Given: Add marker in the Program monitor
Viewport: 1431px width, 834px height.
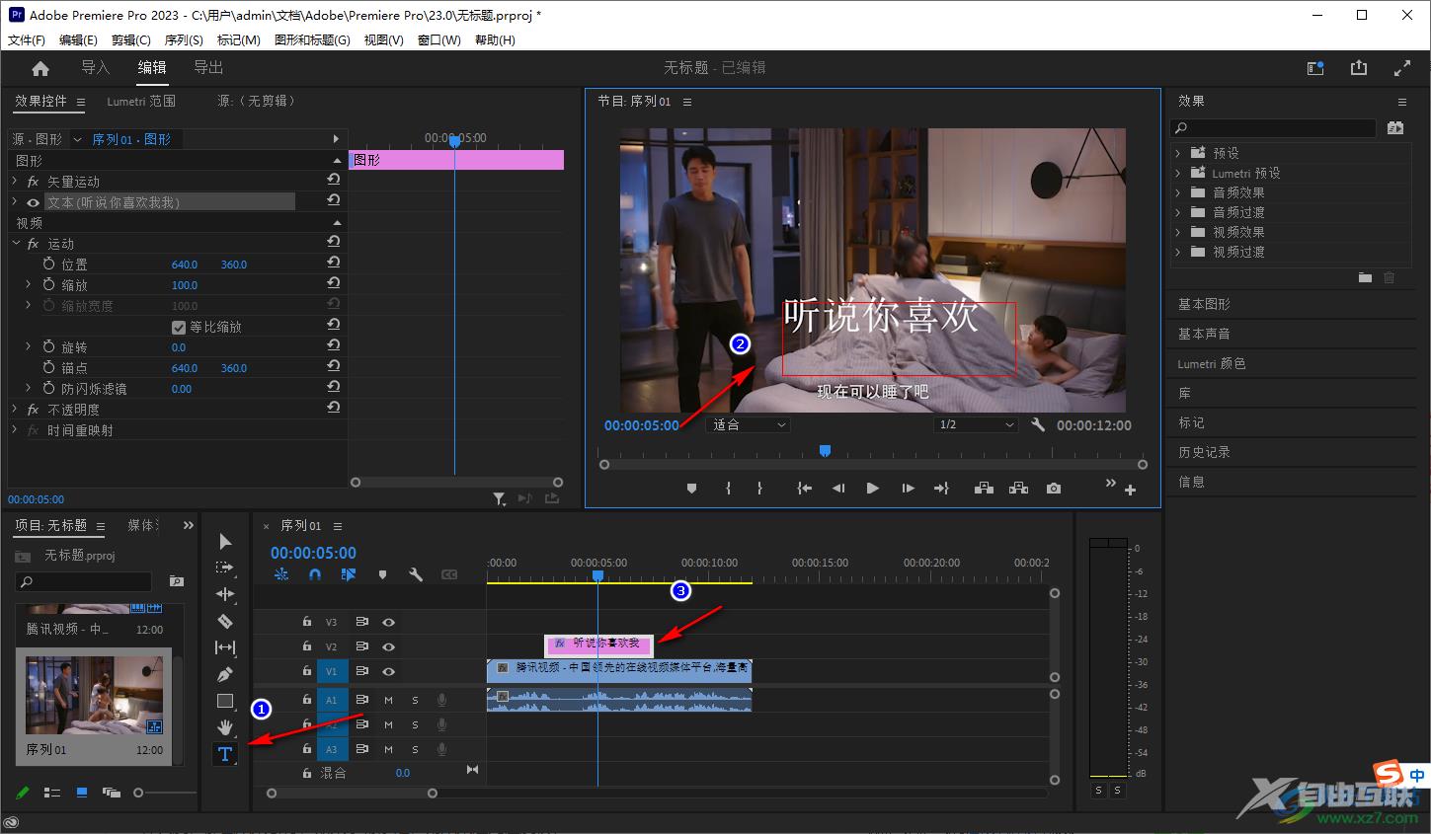Looking at the screenshot, I should point(691,488).
